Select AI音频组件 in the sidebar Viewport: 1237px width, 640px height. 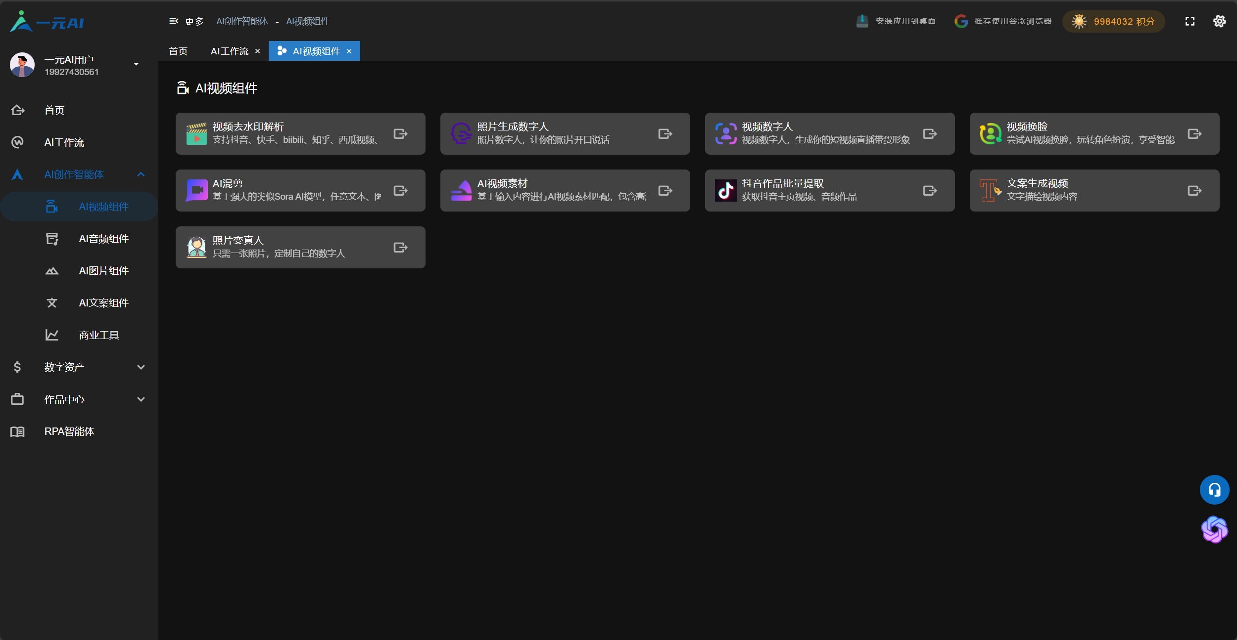click(x=103, y=239)
